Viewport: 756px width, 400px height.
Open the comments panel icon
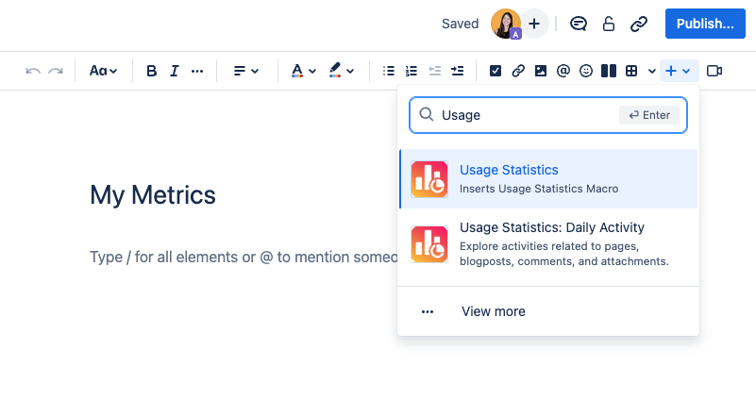[x=579, y=25]
